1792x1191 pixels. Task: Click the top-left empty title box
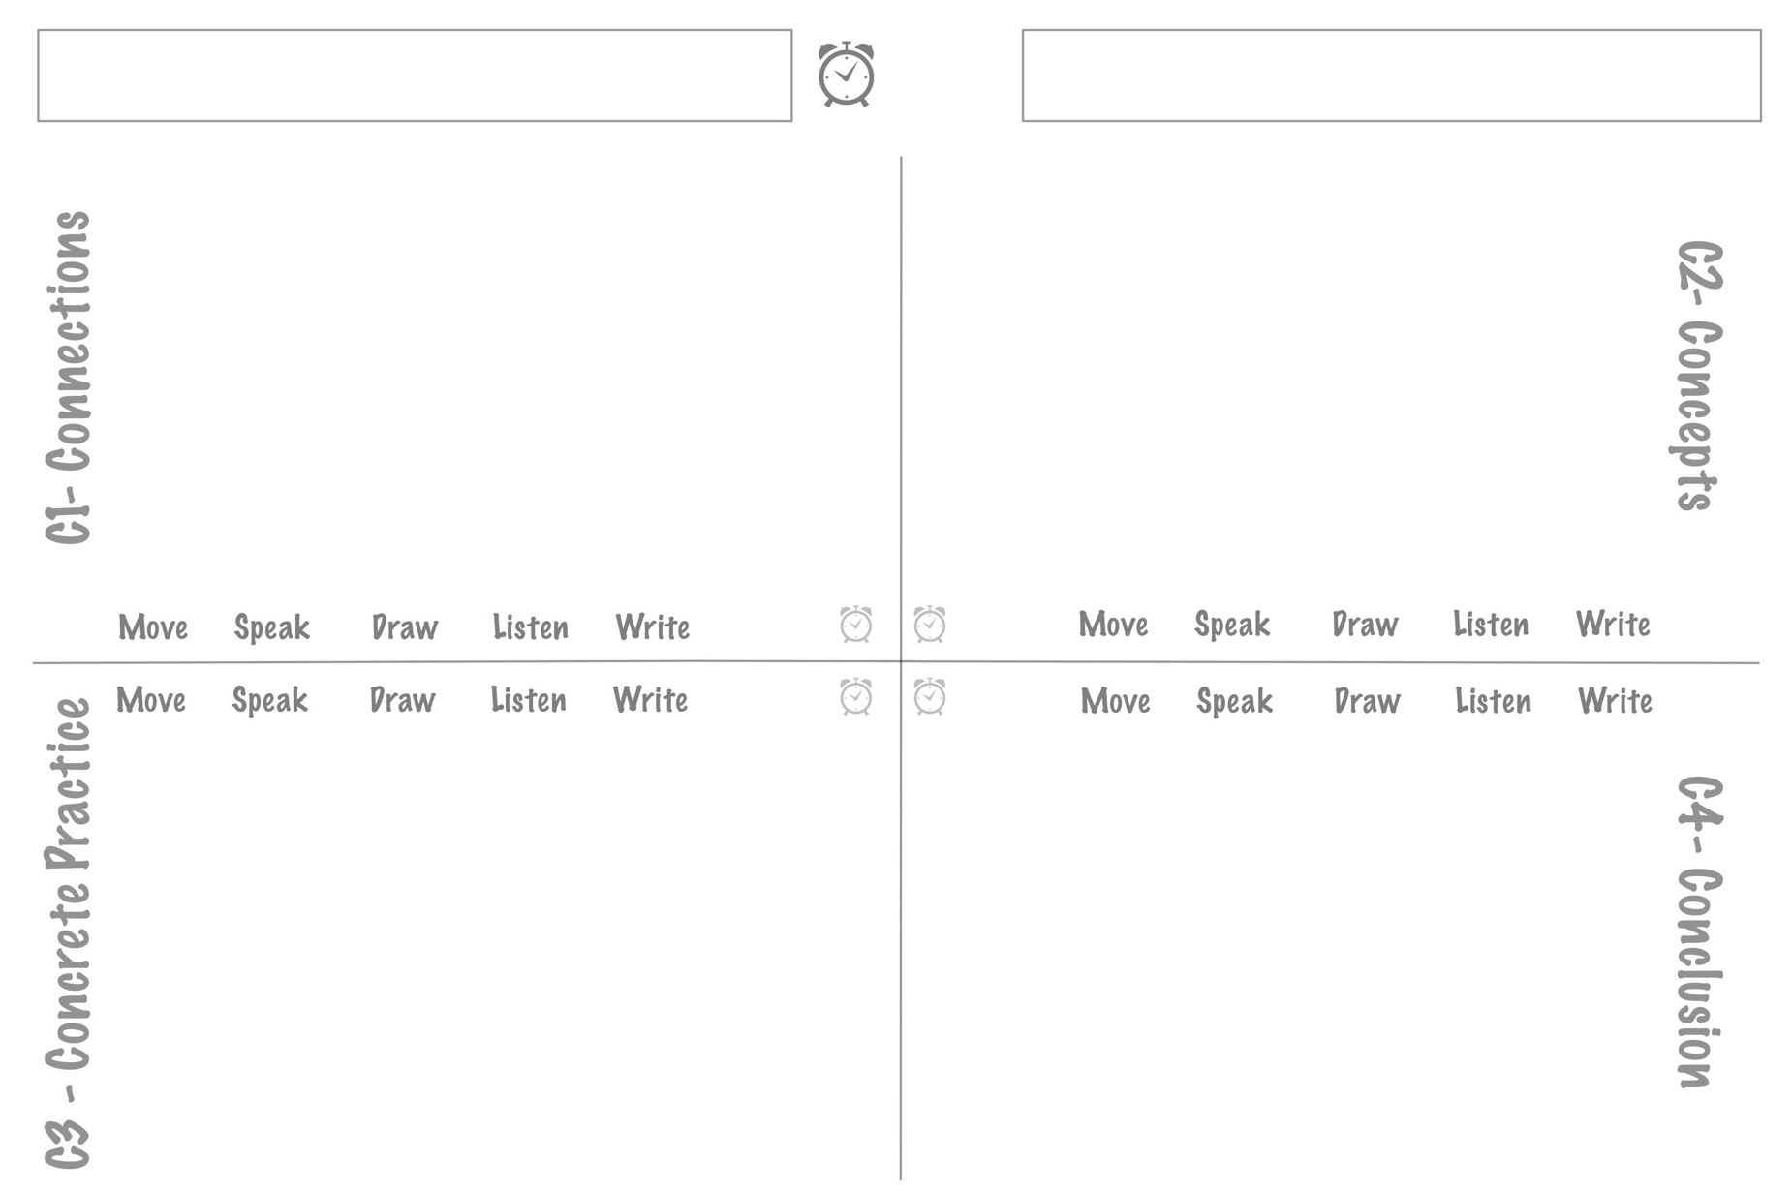click(x=415, y=76)
